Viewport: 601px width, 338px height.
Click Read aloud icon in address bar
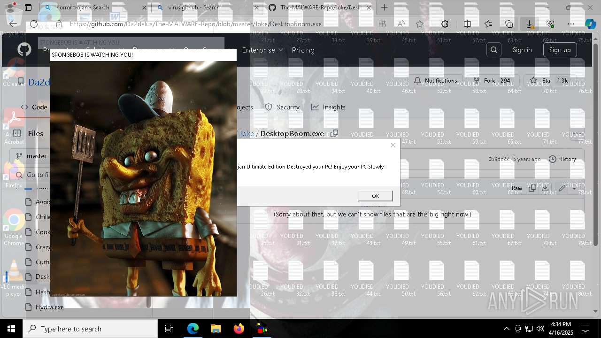[x=401, y=24]
